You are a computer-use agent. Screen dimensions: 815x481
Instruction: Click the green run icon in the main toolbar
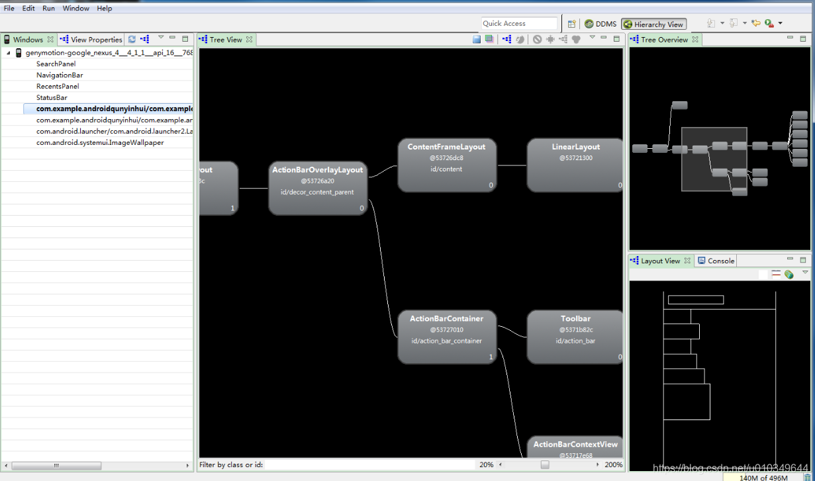769,23
